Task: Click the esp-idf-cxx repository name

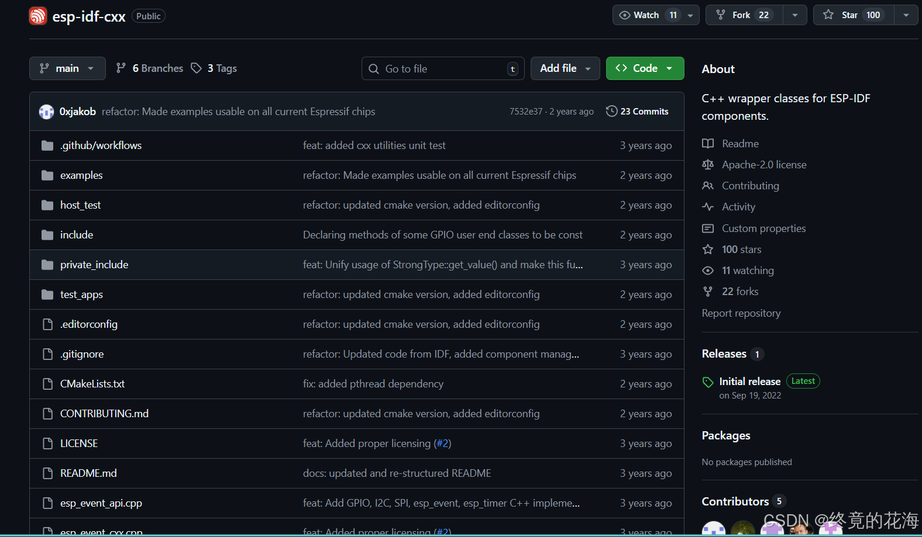Action: (x=89, y=16)
